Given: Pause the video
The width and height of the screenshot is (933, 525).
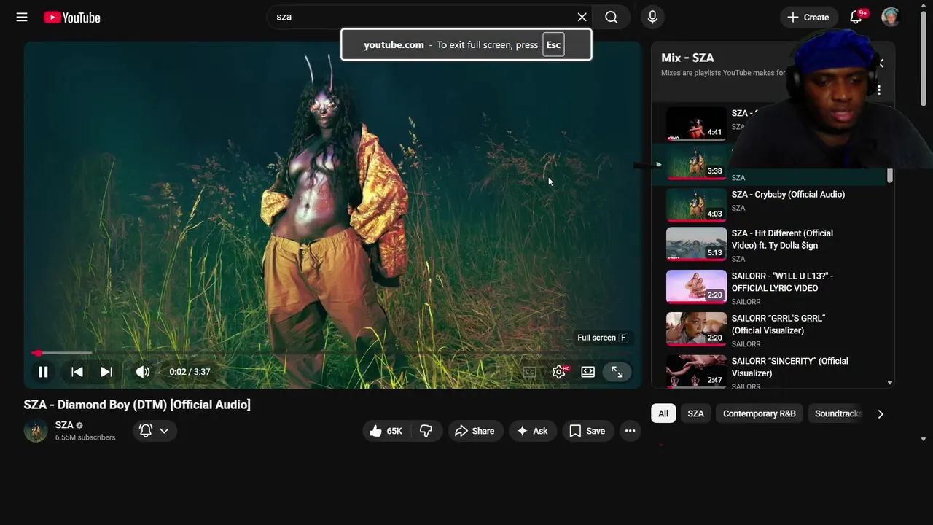Looking at the screenshot, I should click(x=43, y=372).
